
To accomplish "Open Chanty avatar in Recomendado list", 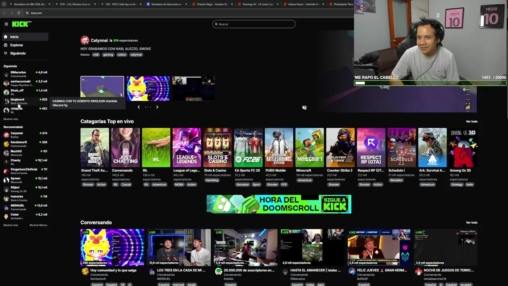I will [6, 162].
